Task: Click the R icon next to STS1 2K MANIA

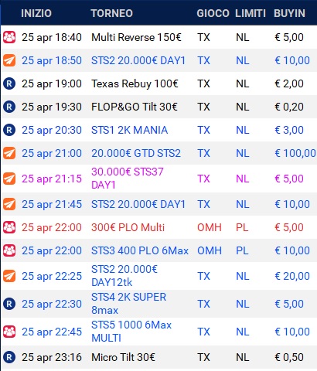Action: 9,130
